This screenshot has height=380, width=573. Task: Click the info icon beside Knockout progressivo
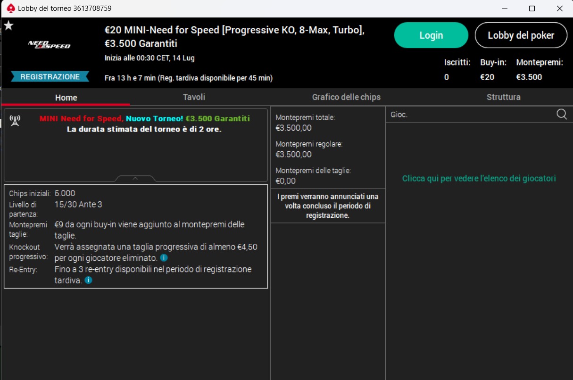coord(164,258)
